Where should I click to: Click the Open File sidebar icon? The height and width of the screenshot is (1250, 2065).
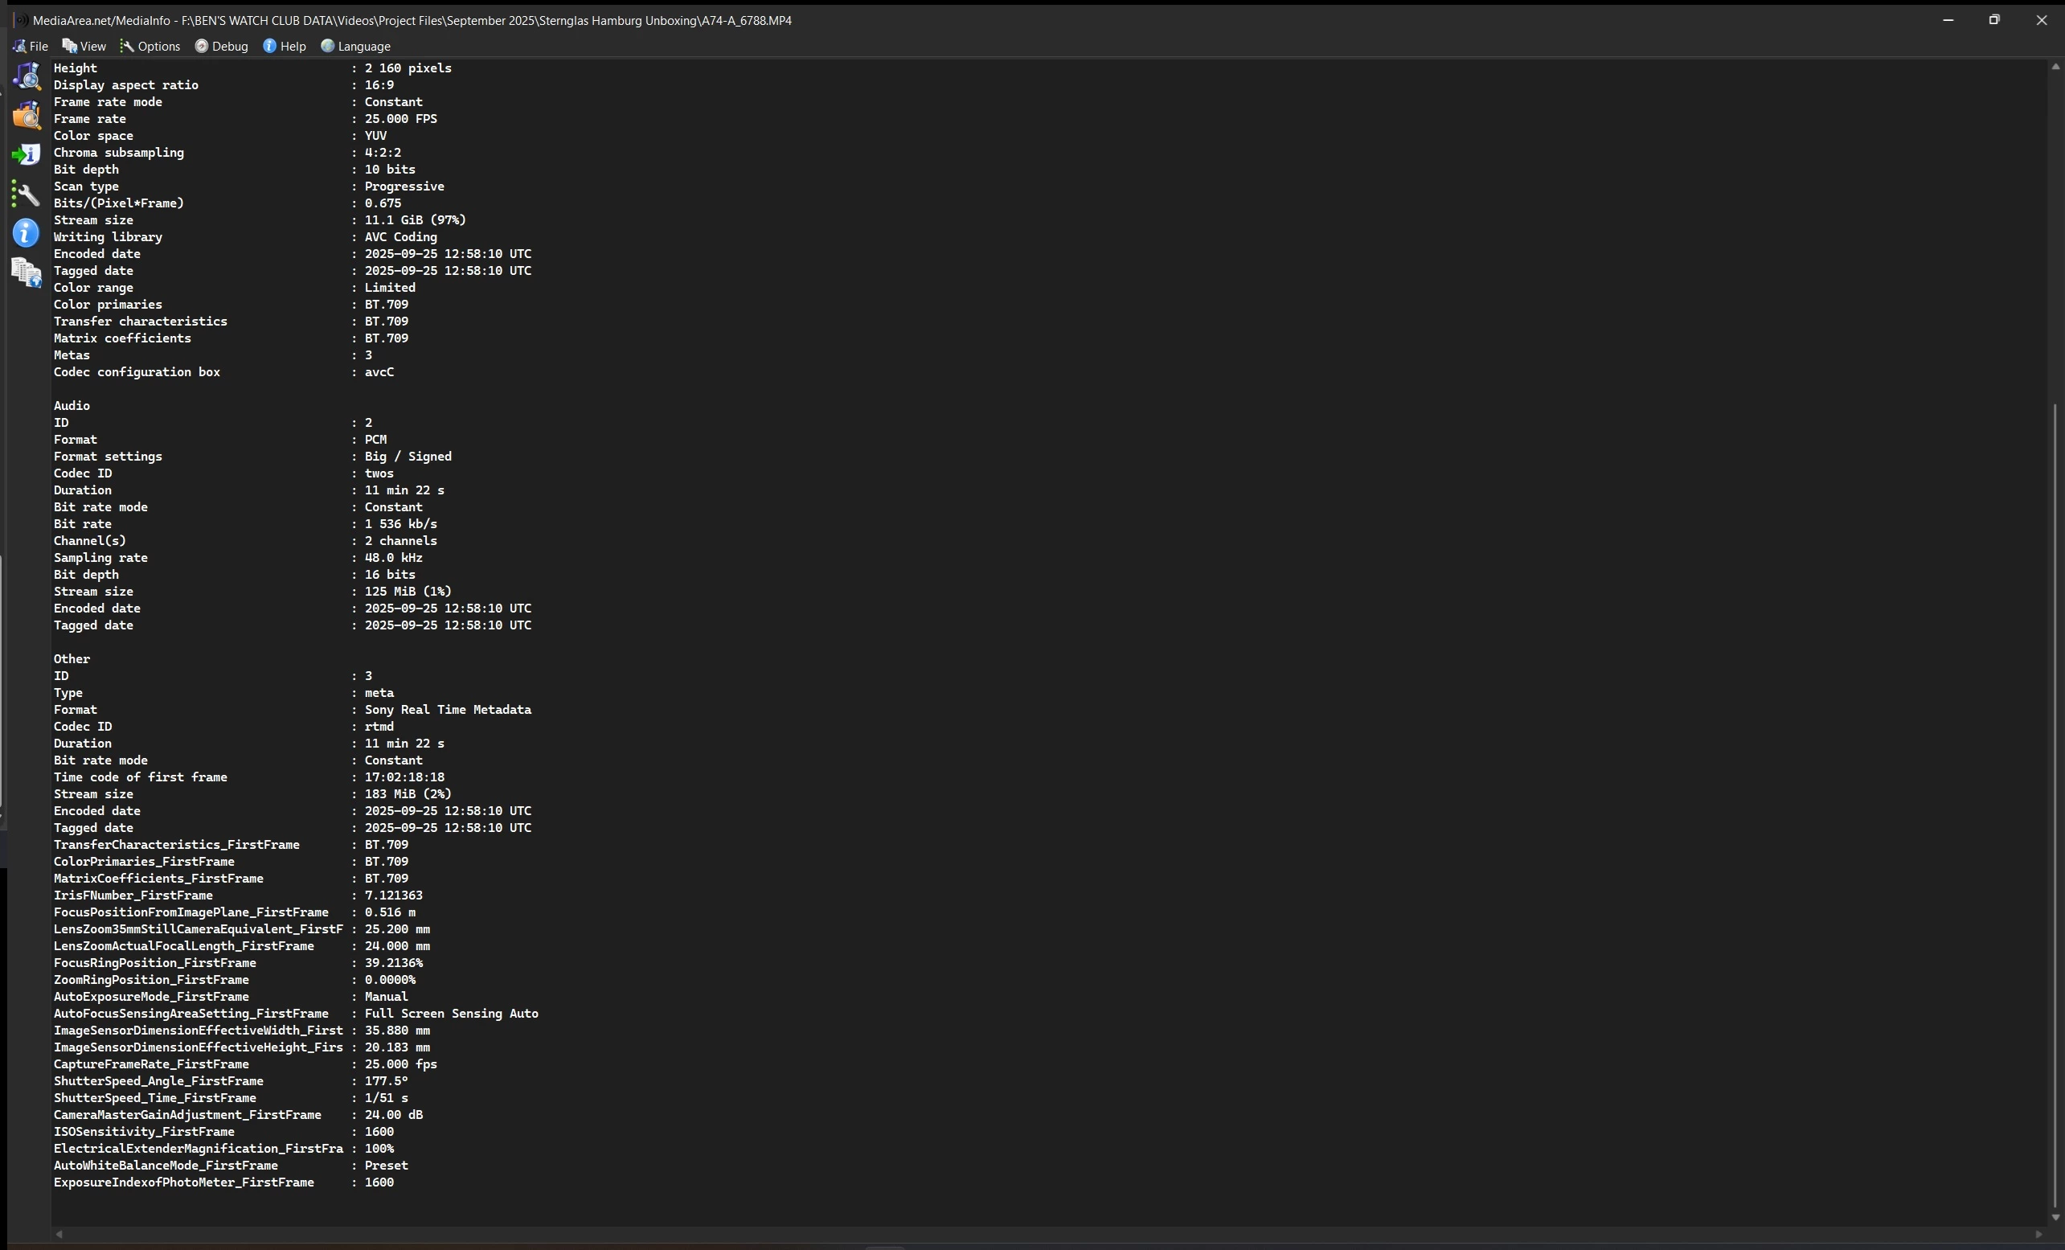point(27,76)
